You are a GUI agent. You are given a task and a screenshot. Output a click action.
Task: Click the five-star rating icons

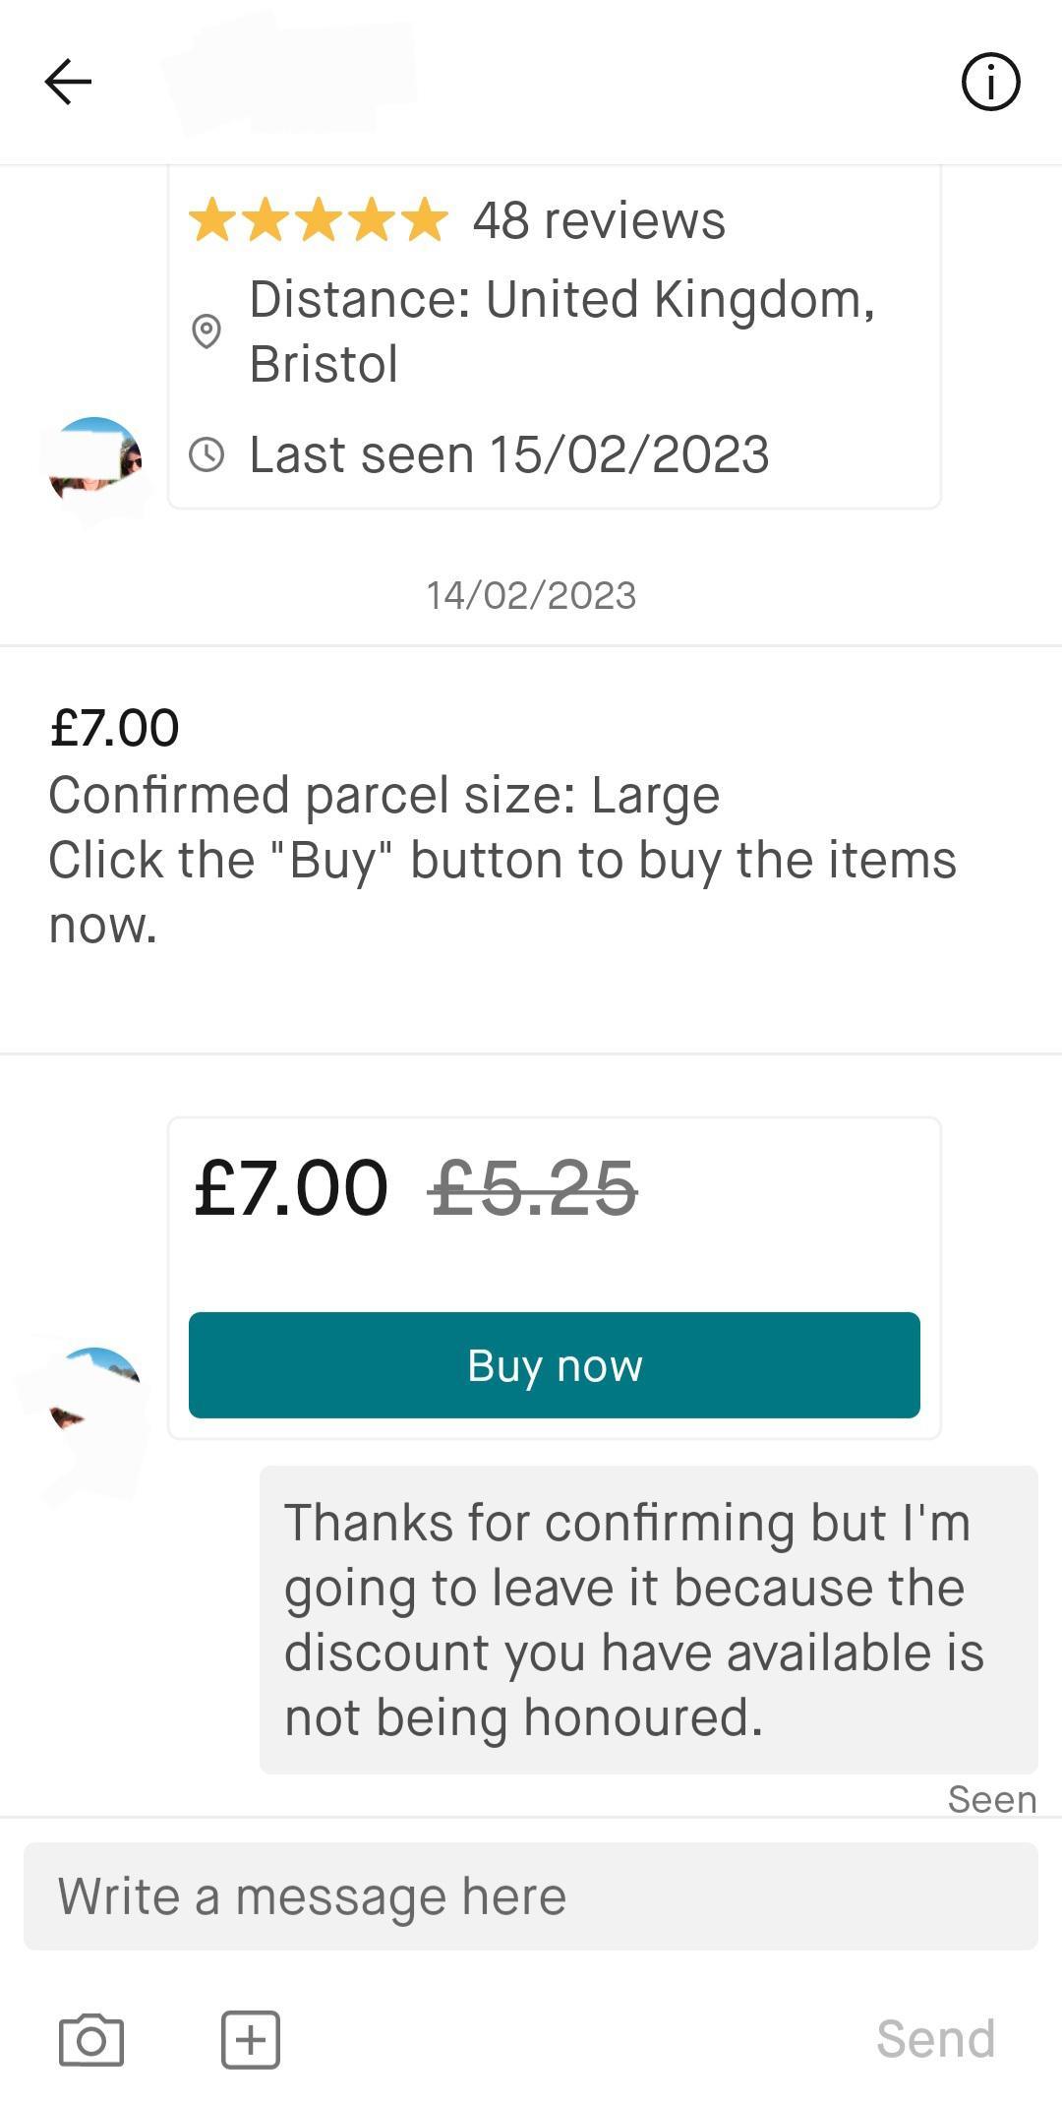tap(319, 219)
